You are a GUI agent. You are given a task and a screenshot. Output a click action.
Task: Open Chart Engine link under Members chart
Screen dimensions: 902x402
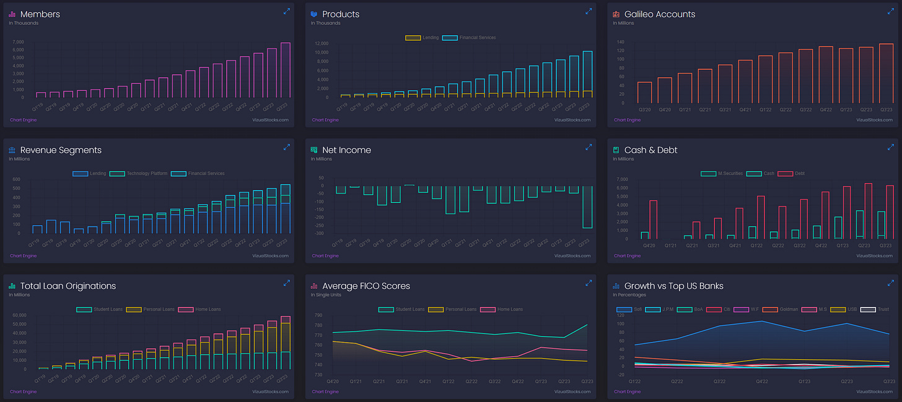tap(23, 120)
